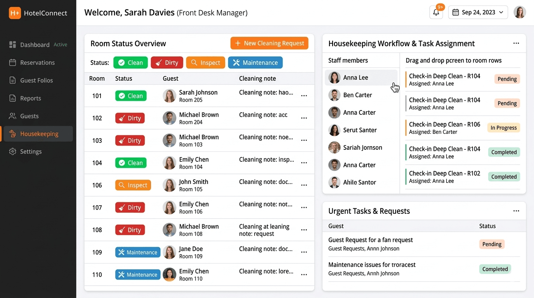Click the Reservations calendar icon in sidebar
Image resolution: width=534 pixels, height=298 pixels.
coord(13,62)
